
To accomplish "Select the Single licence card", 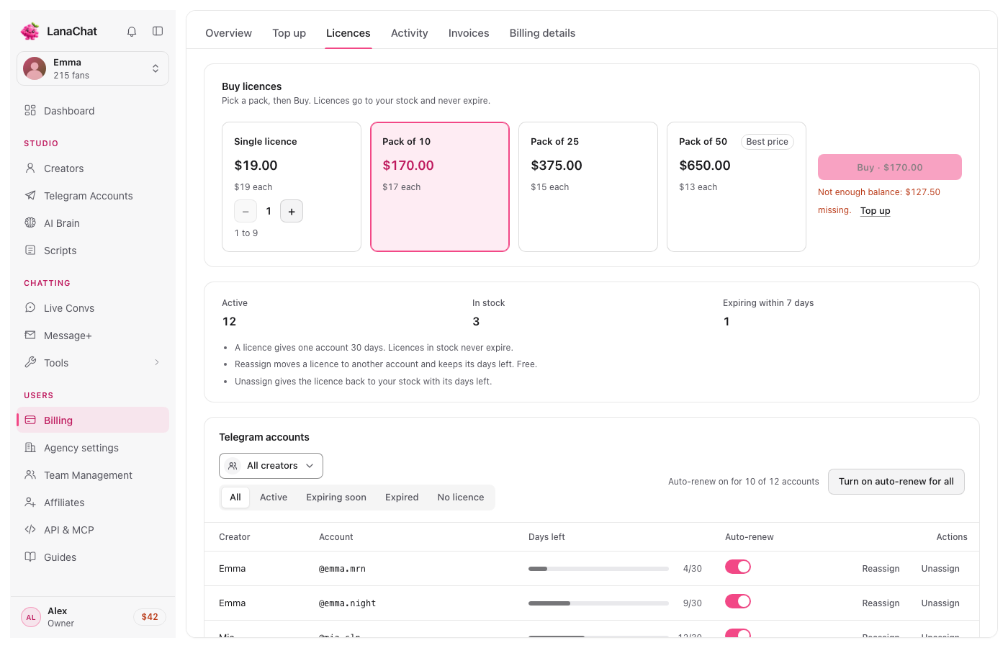I will pos(292,186).
